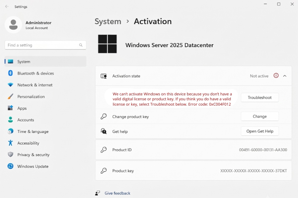Click the product key ending 37DKT
The width and height of the screenshot is (298, 198).
point(254,171)
